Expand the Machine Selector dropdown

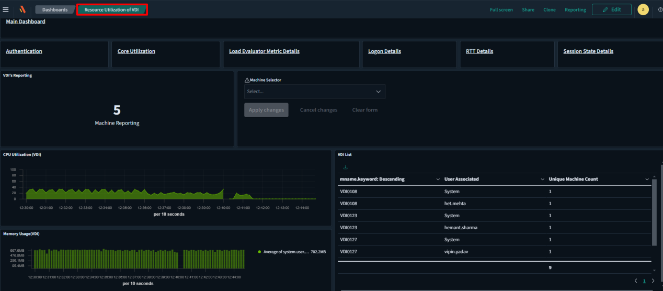[x=315, y=92]
